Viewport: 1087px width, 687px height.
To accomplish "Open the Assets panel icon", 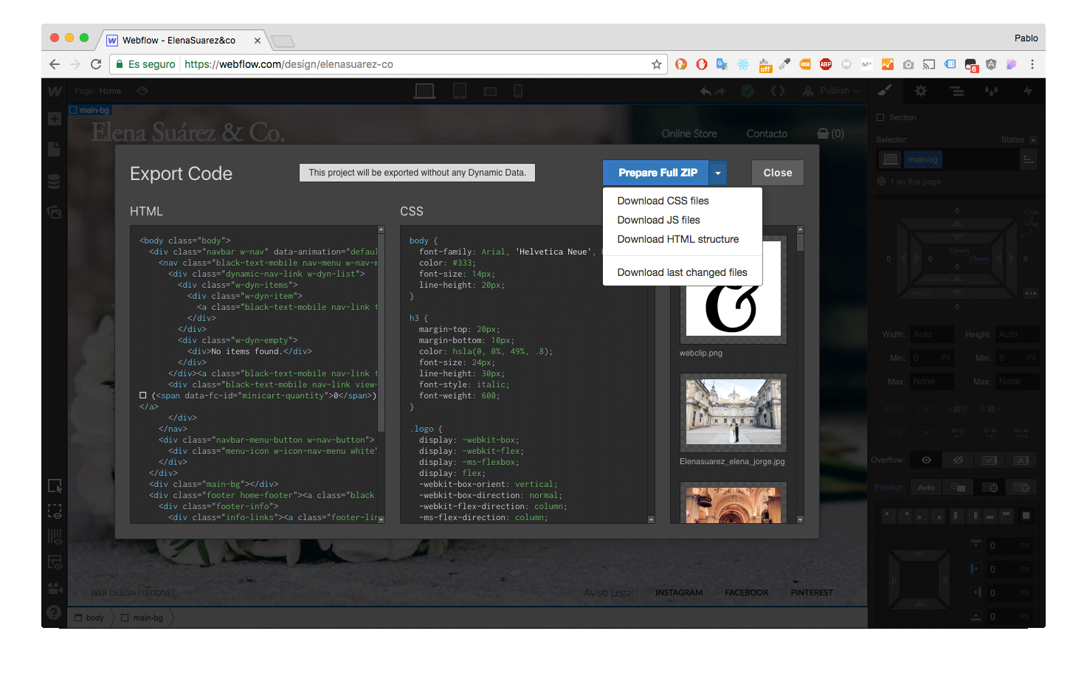I will pos(54,212).
